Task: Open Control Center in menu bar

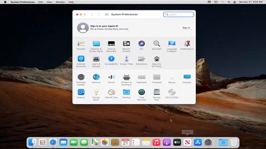Action: pyautogui.click(x=234, y=2)
